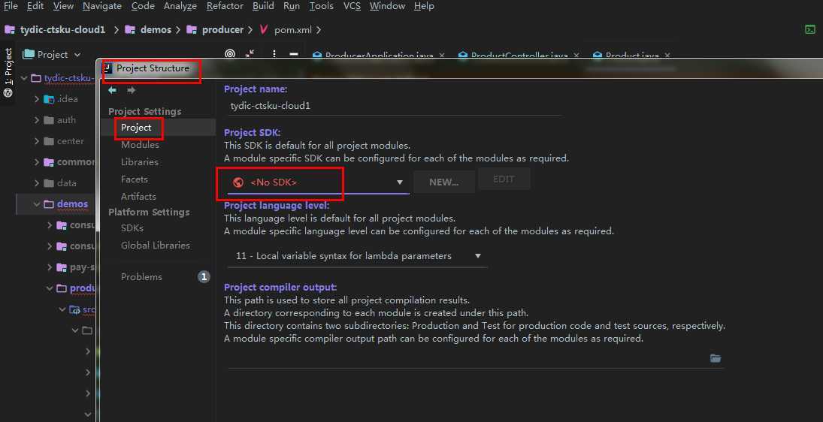Click the terminal icon at the top right
The width and height of the screenshot is (823, 422).
pyautogui.click(x=810, y=29)
